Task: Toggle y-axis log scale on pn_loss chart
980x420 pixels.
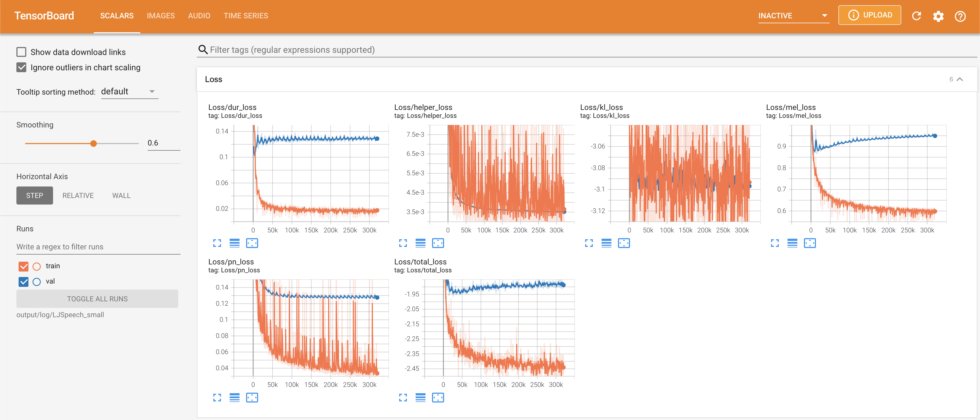Action: click(x=234, y=398)
